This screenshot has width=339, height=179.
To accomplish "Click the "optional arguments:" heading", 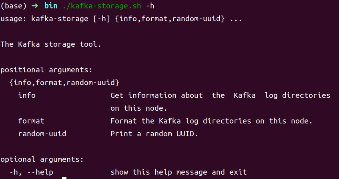I will click(x=42, y=159).
